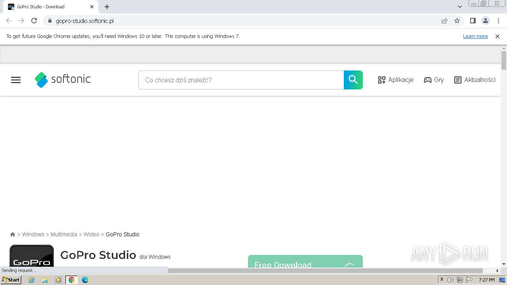Click the Learn more link
Image resolution: width=507 pixels, height=285 pixels.
[x=475, y=36]
